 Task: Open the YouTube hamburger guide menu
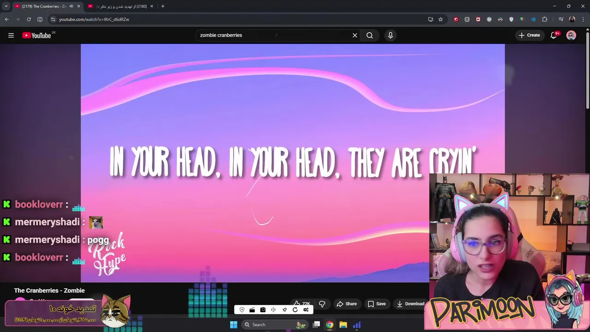pyautogui.click(x=11, y=35)
